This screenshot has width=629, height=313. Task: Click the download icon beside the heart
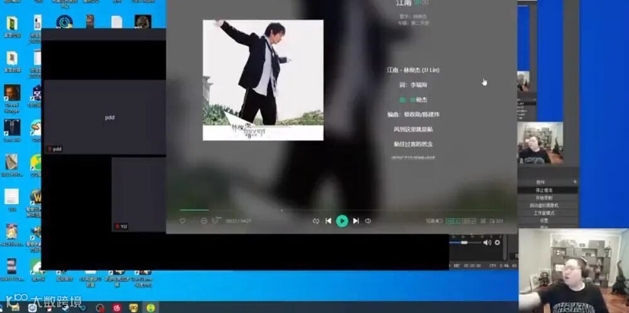coord(204,221)
